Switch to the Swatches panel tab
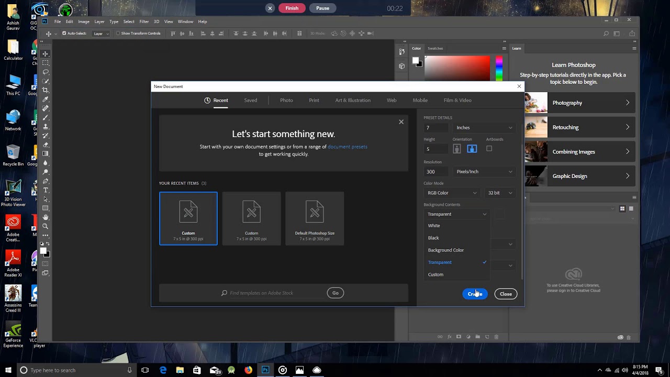 point(435,48)
